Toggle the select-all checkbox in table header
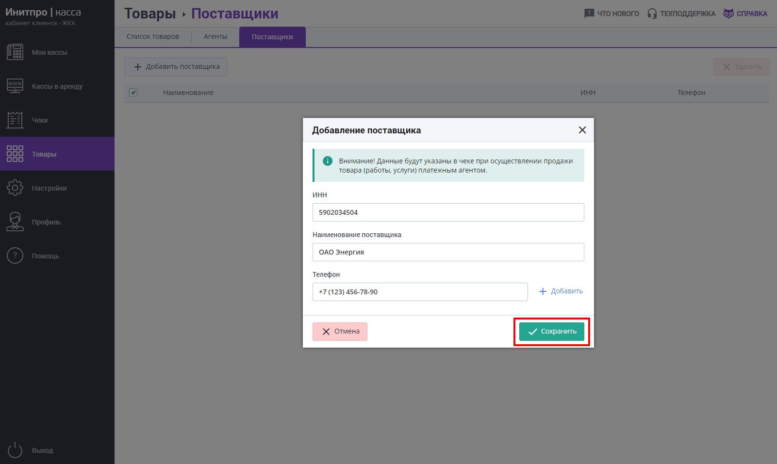 133,92
